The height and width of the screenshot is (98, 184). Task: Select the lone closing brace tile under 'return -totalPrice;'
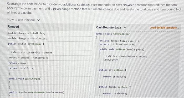[x=50, y=74]
